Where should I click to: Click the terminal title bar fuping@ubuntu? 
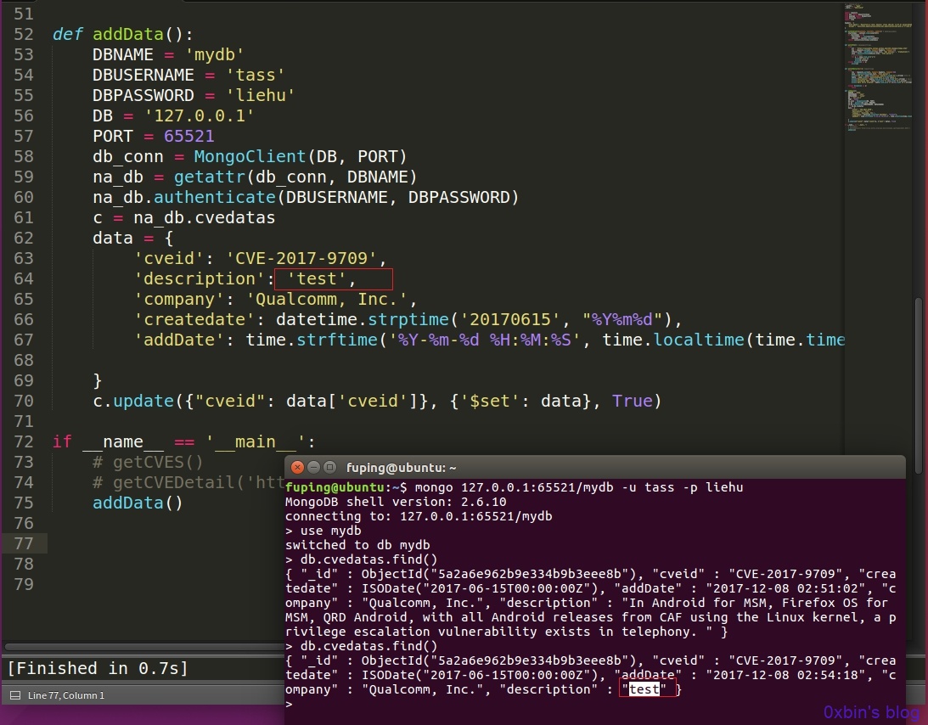click(595, 468)
